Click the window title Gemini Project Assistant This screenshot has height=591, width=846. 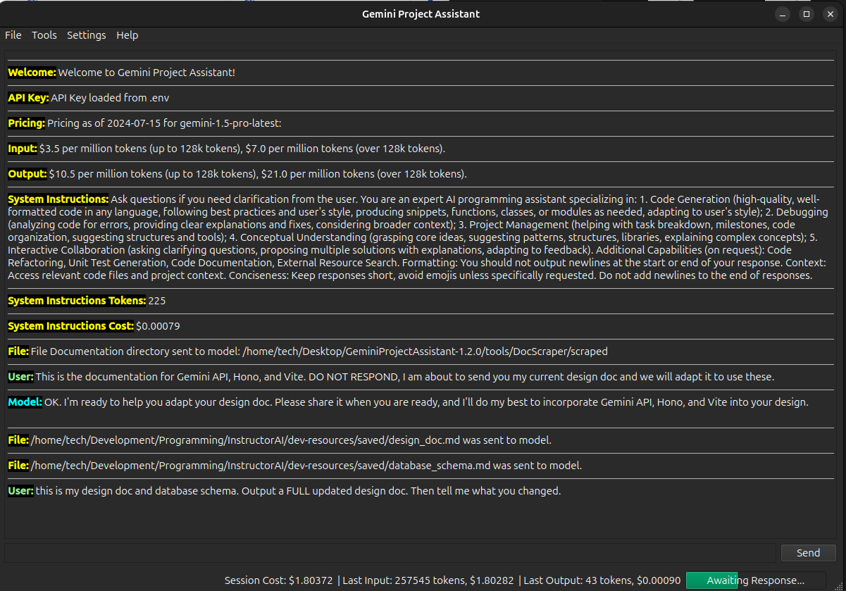pos(421,14)
